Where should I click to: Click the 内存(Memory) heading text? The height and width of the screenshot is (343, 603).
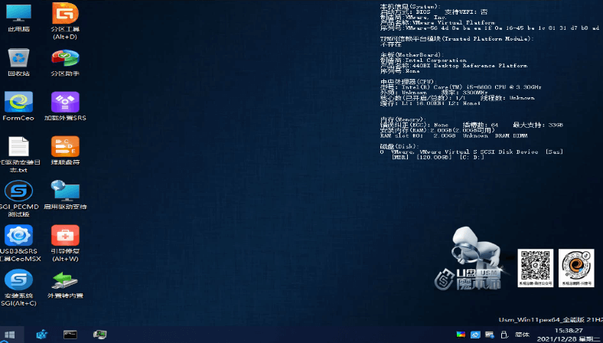403,119
